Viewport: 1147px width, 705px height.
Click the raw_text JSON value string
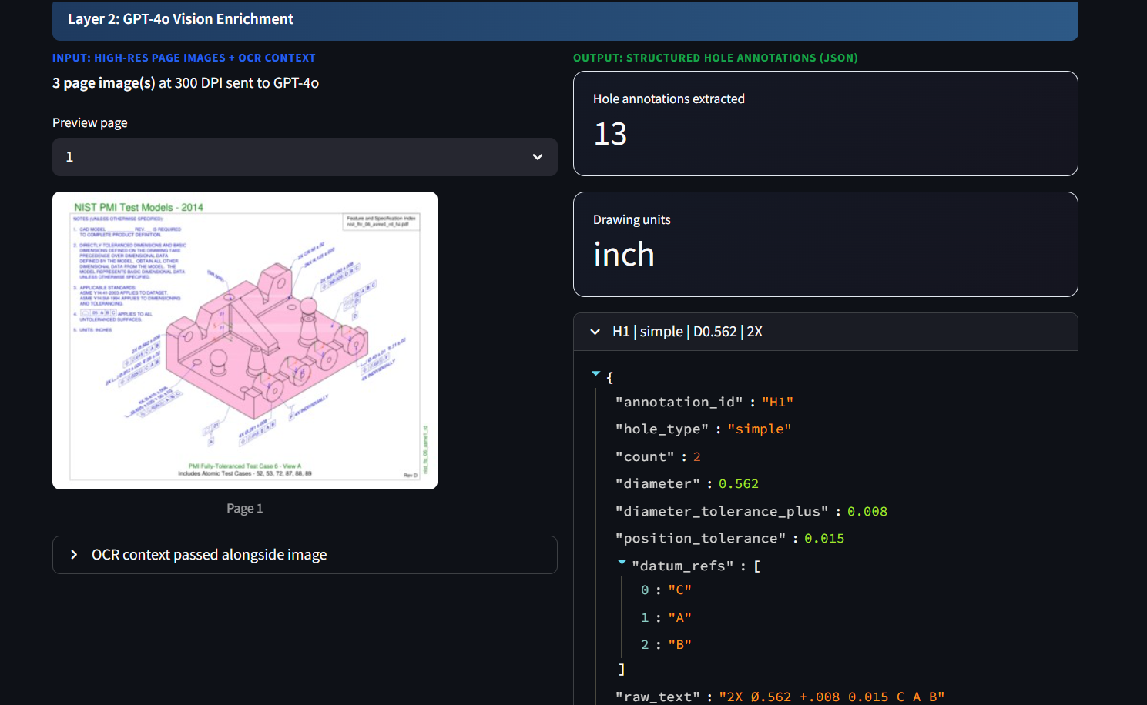point(832,697)
